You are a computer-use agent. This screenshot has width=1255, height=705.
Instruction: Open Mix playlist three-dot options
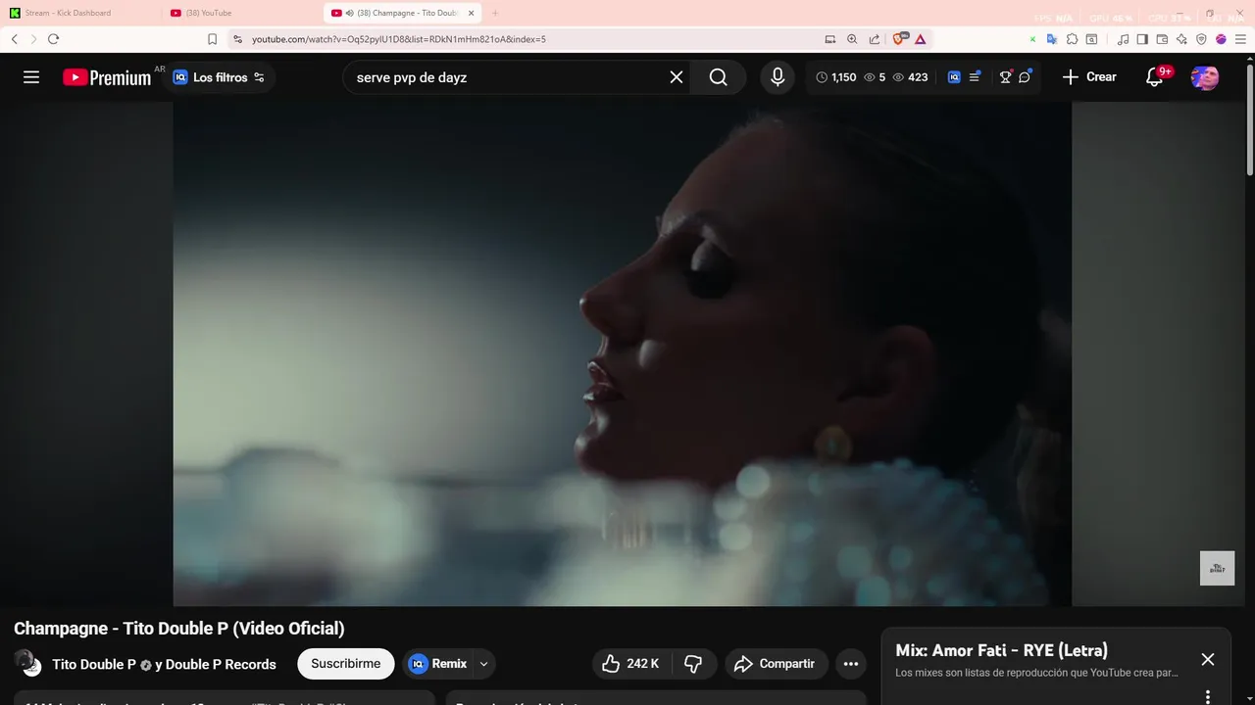pyautogui.click(x=1208, y=697)
